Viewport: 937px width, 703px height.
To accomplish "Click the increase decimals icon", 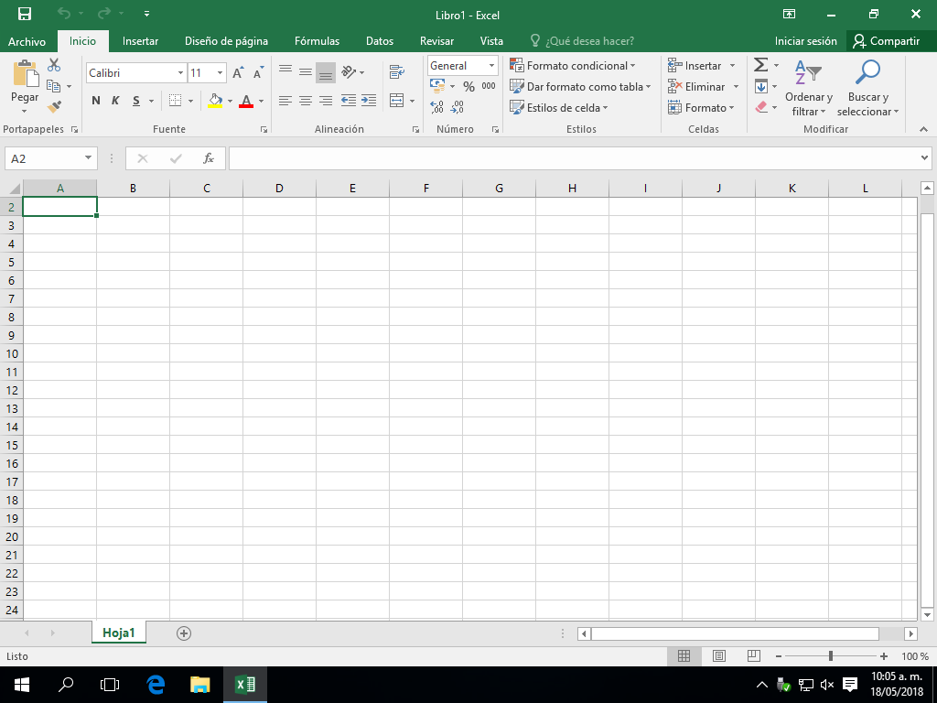I will pyautogui.click(x=437, y=107).
